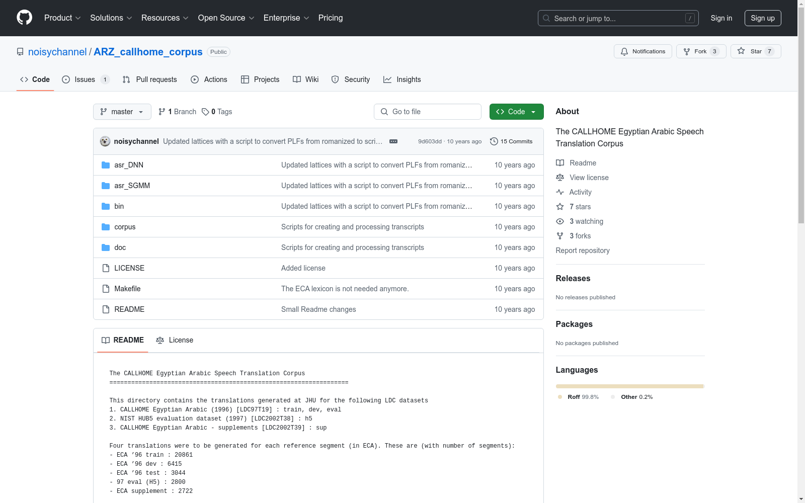The image size is (805, 503).
Task: Click the branch icon beside 1 Branch
Action: [162, 112]
